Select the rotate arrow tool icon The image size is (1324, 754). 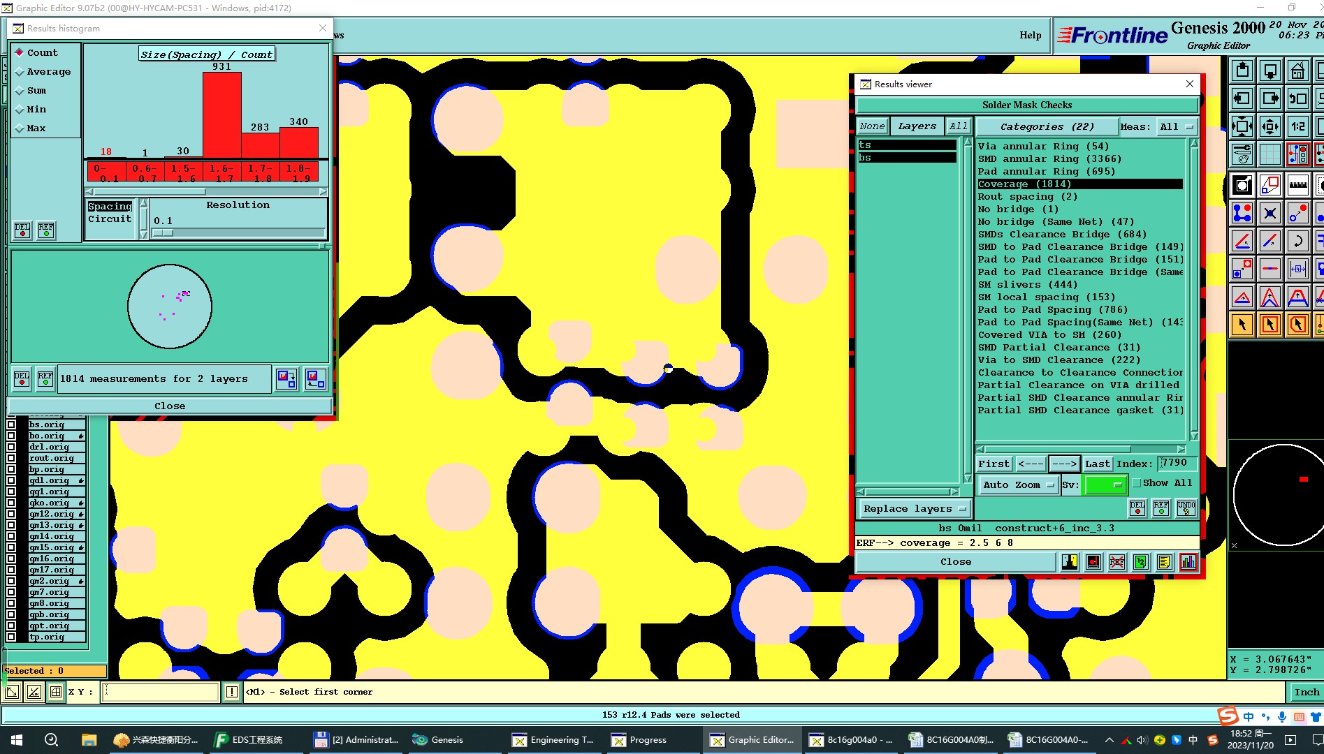click(1297, 241)
